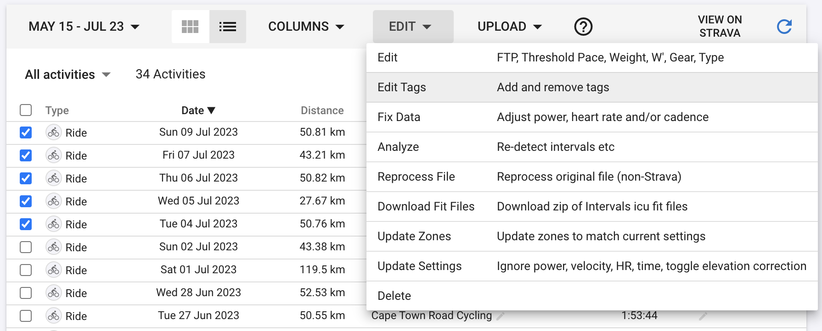This screenshot has height=331, width=822.
Task: Click bike icon on Wed 28 Jun 2023 ride
Action: [x=54, y=293]
